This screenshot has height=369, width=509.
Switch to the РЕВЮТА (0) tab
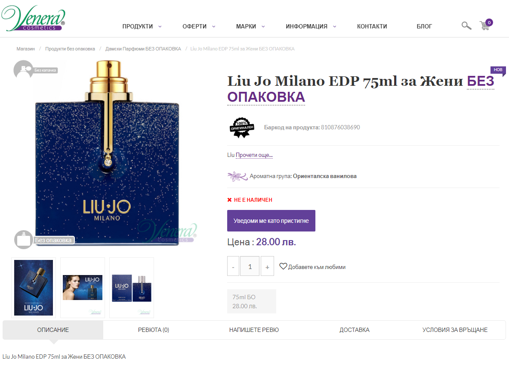[154, 330]
